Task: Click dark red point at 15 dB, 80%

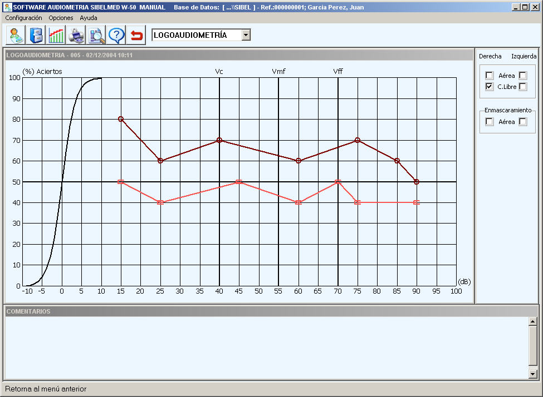Action: pos(120,119)
